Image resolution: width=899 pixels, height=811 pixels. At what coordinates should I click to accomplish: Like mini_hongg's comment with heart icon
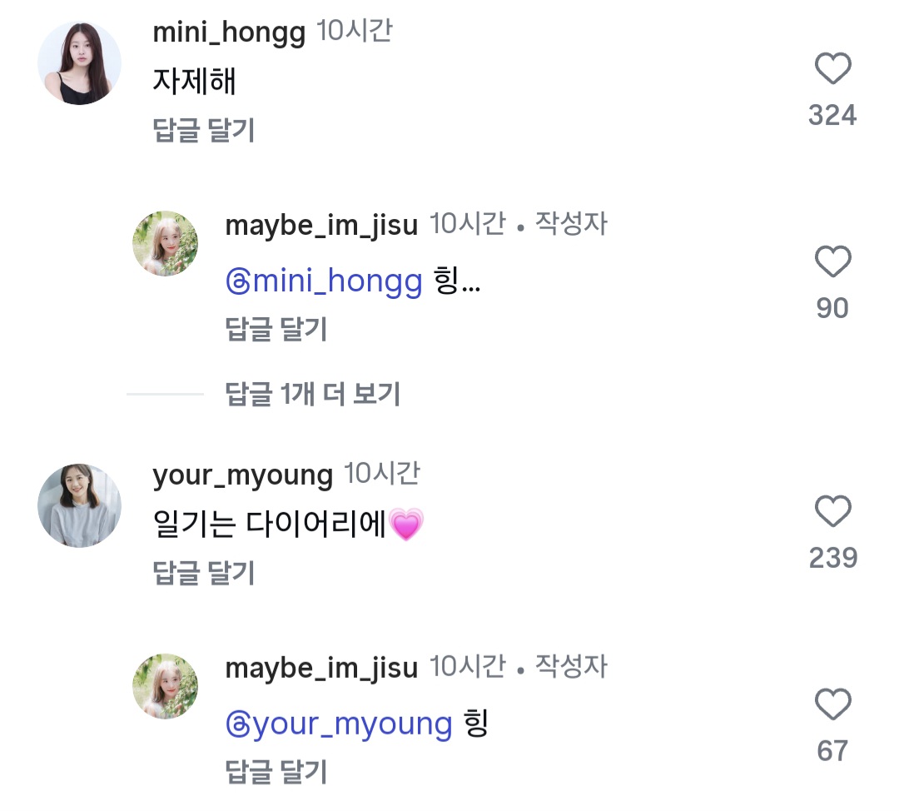tap(832, 68)
